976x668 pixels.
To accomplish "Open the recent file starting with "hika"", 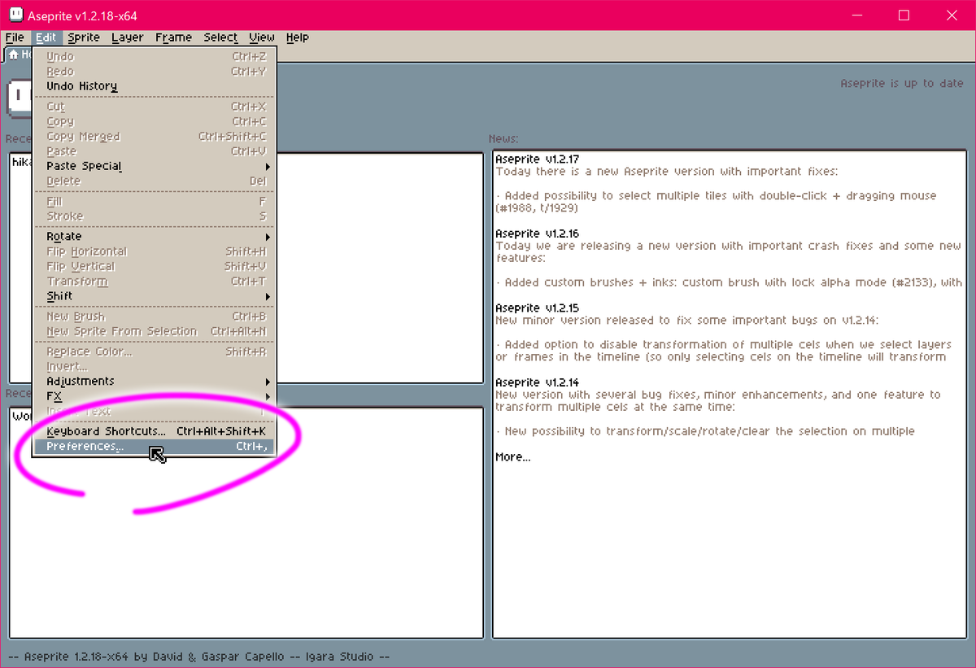I will click(20, 162).
